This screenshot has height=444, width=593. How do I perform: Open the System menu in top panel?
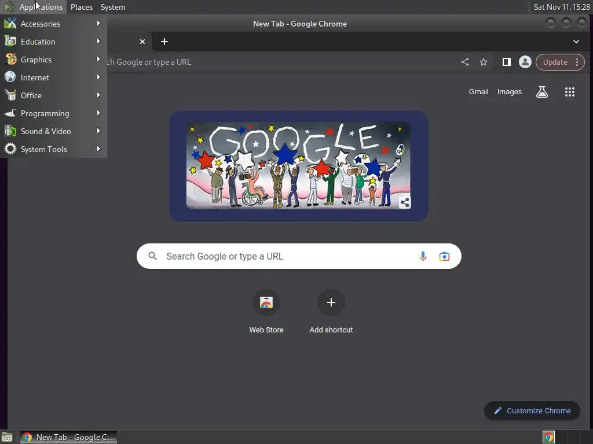[113, 7]
